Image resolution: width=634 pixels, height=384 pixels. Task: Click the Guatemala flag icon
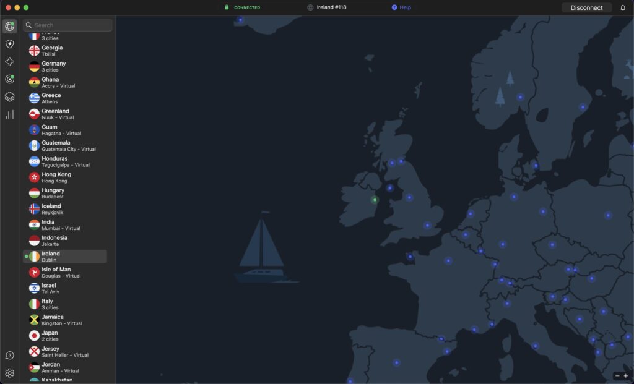pyautogui.click(x=35, y=145)
